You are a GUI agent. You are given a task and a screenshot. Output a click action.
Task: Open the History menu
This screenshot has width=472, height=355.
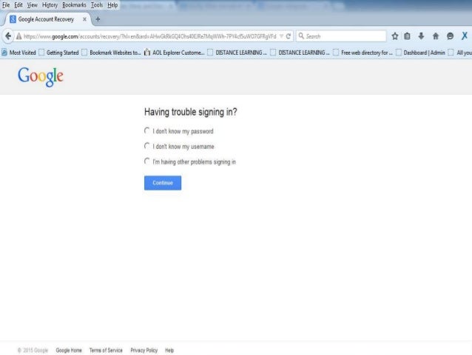click(x=50, y=5)
